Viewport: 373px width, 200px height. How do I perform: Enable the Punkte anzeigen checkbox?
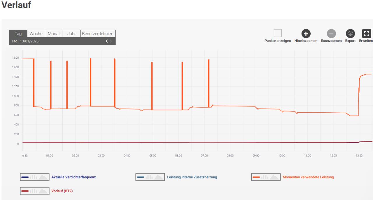278,33
